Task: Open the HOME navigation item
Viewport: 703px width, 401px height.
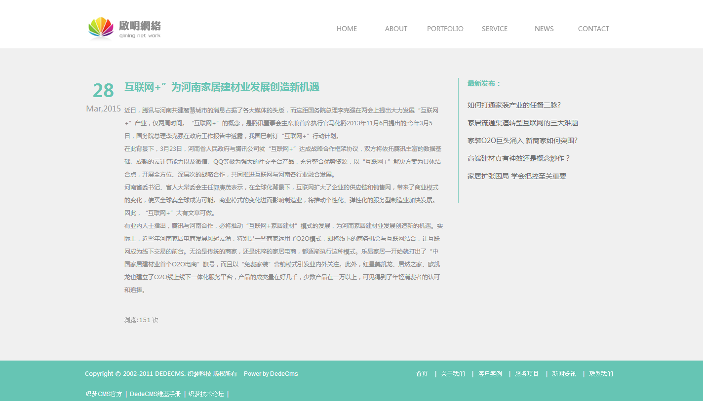Action: 347,29
